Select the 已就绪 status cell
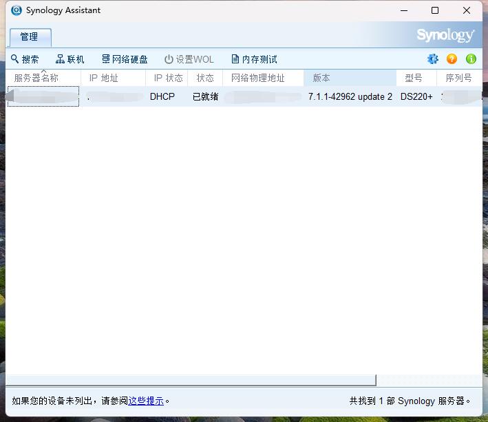488x422 pixels. (x=205, y=96)
